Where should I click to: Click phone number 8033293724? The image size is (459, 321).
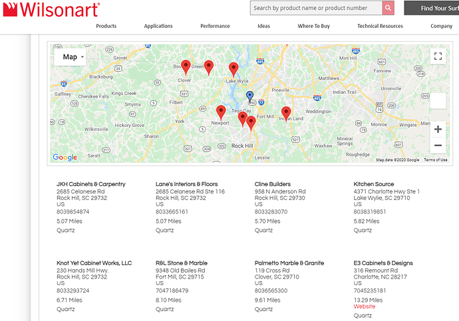[x=73, y=290]
